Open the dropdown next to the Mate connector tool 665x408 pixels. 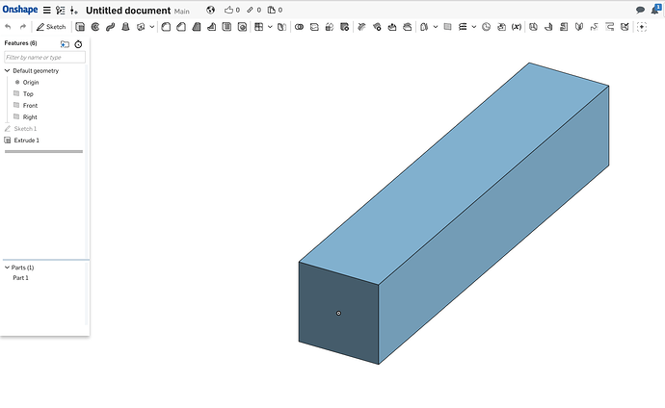tap(436, 27)
